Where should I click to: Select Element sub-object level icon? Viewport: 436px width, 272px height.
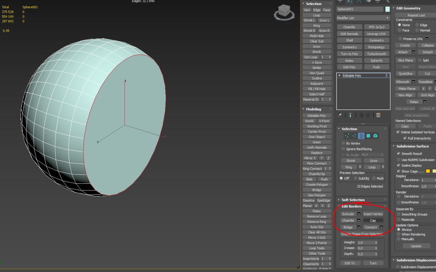pyautogui.click(x=375, y=136)
